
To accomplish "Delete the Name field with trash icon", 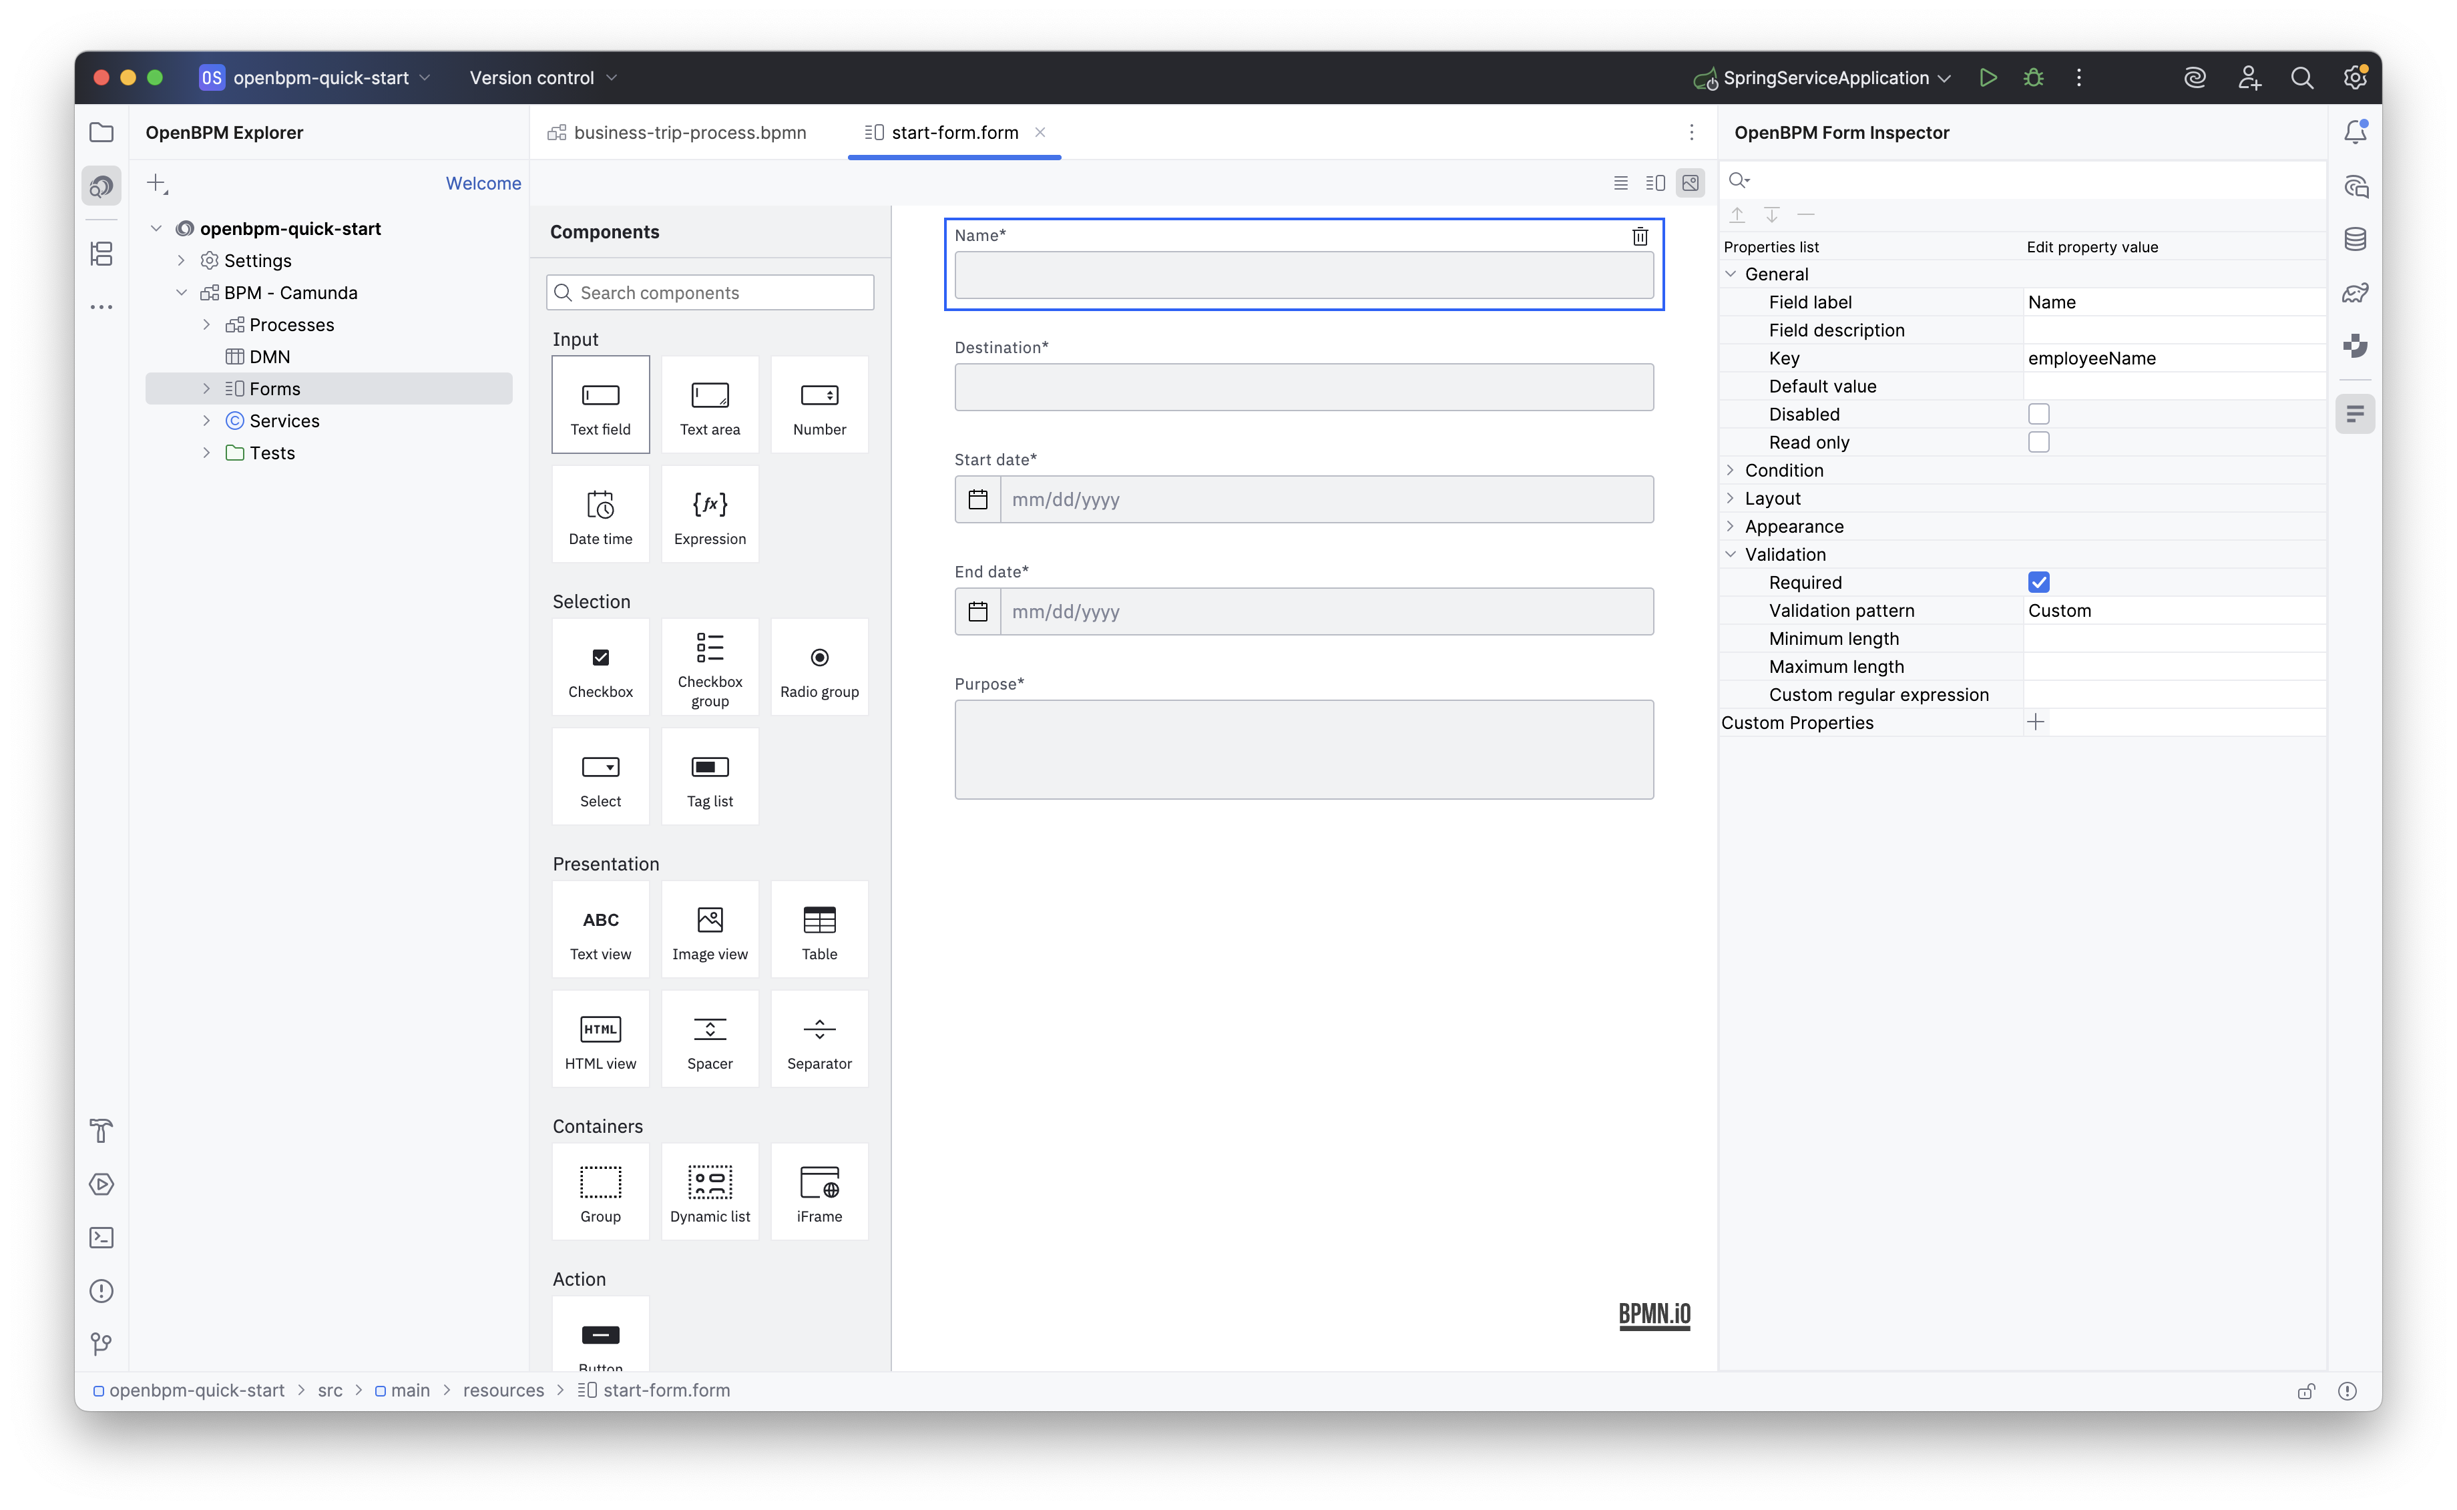I will coord(1640,236).
